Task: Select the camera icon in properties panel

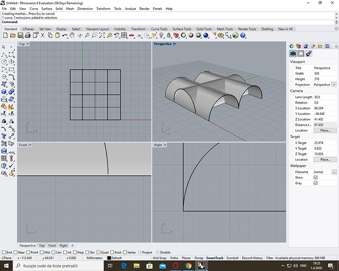Action: [x=293, y=54]
